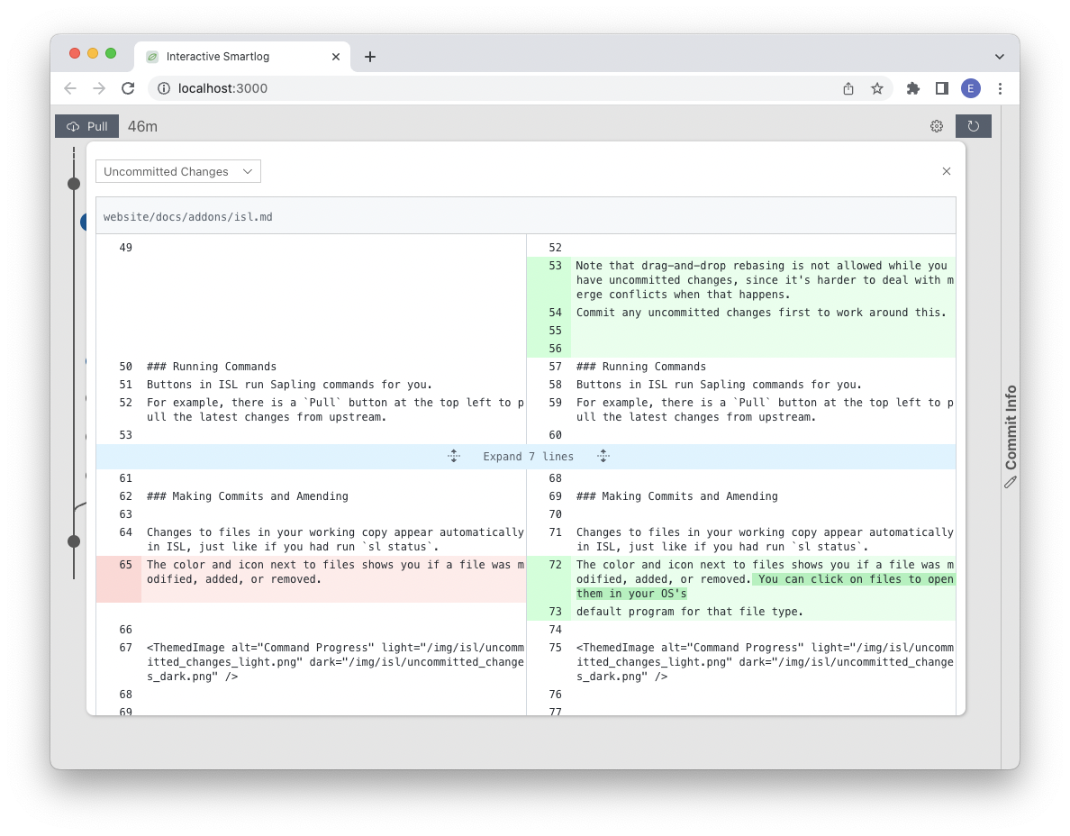This screenshot has height=836, width=1070.
Task: Click the site info icon in the address bar
Action: [x=164, y=88]
